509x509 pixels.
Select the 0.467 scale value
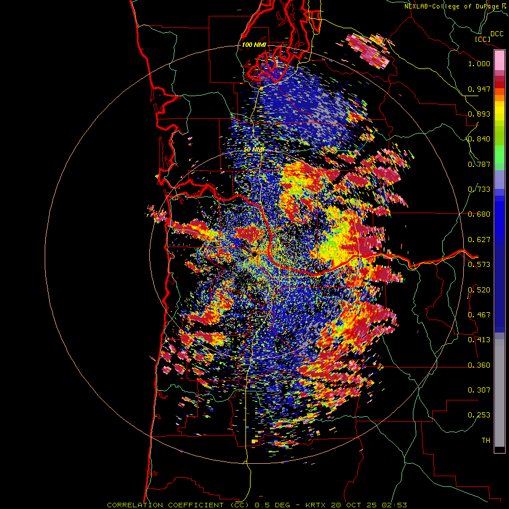pyautogui.click(x=479, y=315)
